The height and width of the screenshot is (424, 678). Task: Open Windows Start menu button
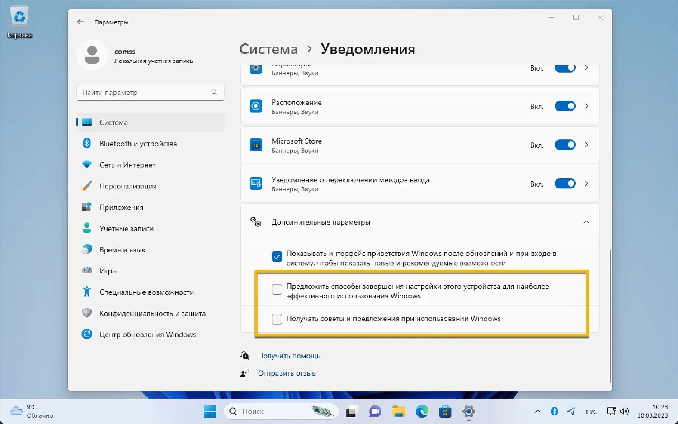(x=210, y=411)
